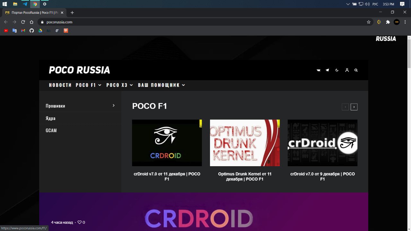This screenshot has width=411, height=231.
Task: Go to previous POCO F1 carousel slide
Action: pos(345,107)
